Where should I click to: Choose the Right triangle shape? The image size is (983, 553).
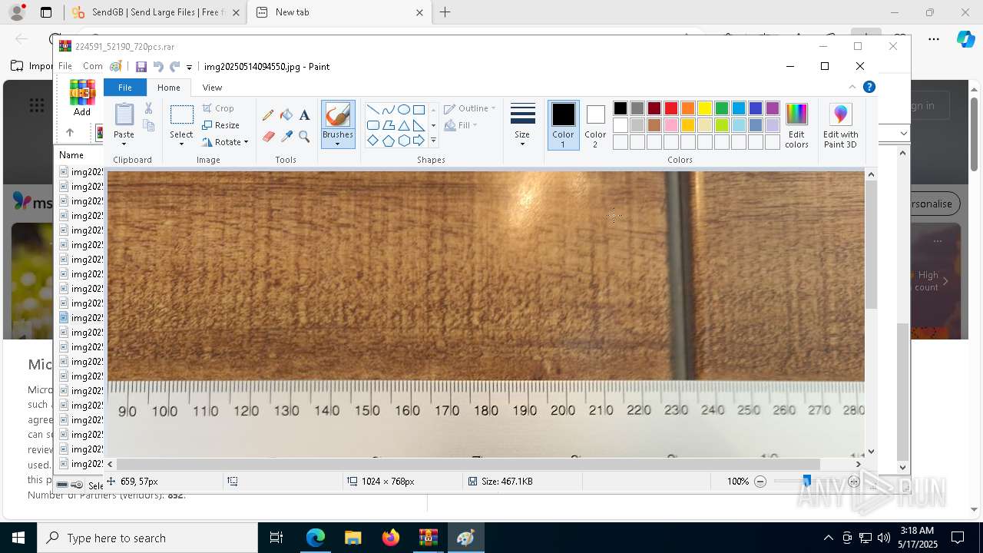(x=419, y=125)
